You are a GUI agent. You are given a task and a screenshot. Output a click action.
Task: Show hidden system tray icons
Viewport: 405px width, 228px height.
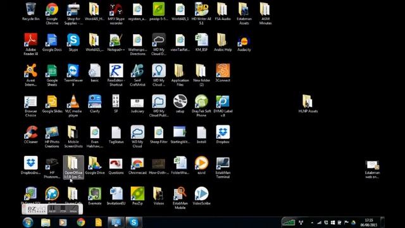coord(312,222)
